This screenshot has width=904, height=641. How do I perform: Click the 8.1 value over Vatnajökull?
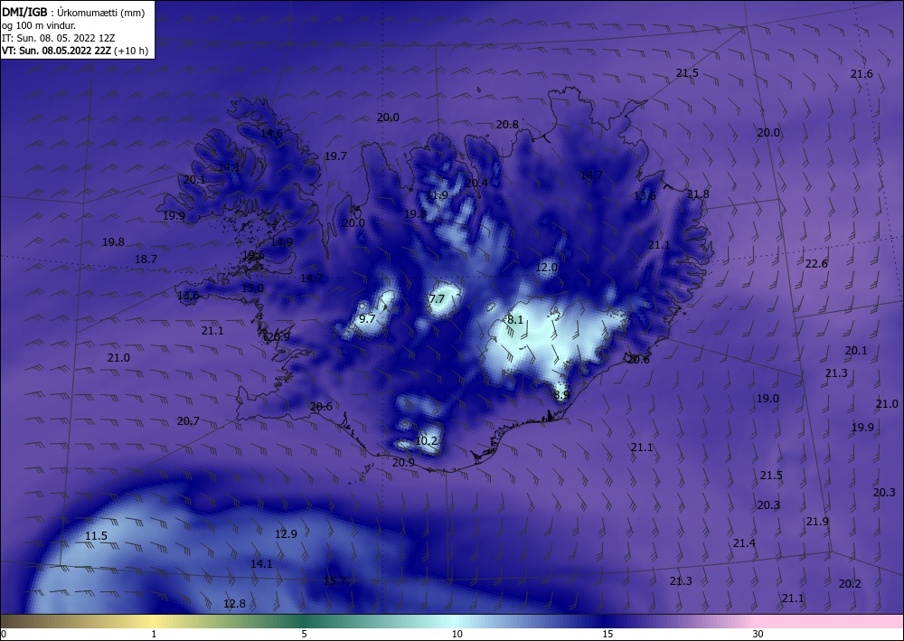coord(515,319)
